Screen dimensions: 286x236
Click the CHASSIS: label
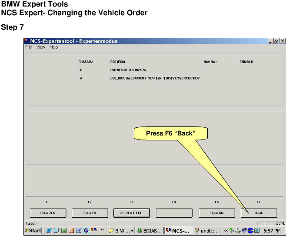coord(86,62)
